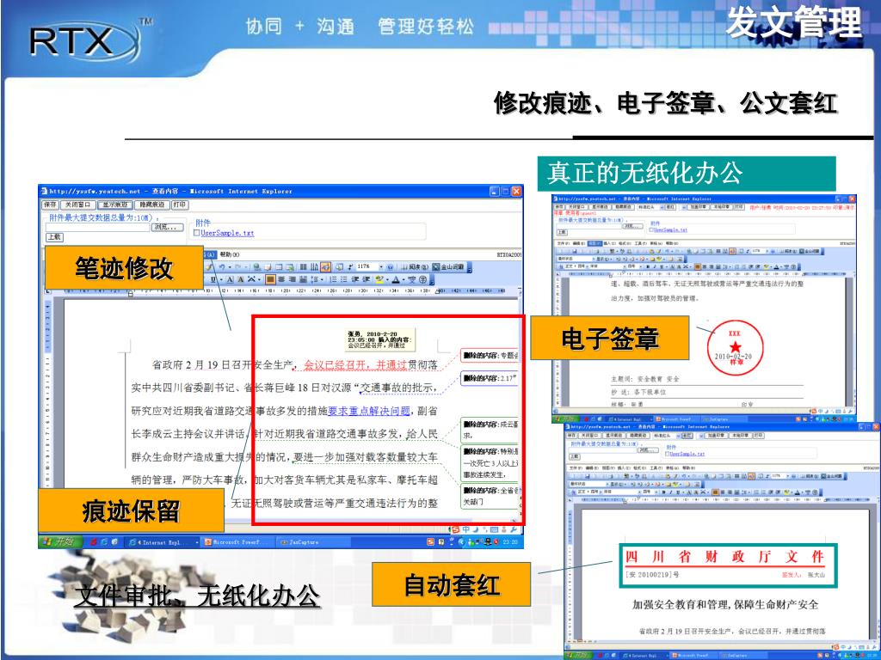Click the balloon 删除的内容: 2.17

[x=489, y=378]
